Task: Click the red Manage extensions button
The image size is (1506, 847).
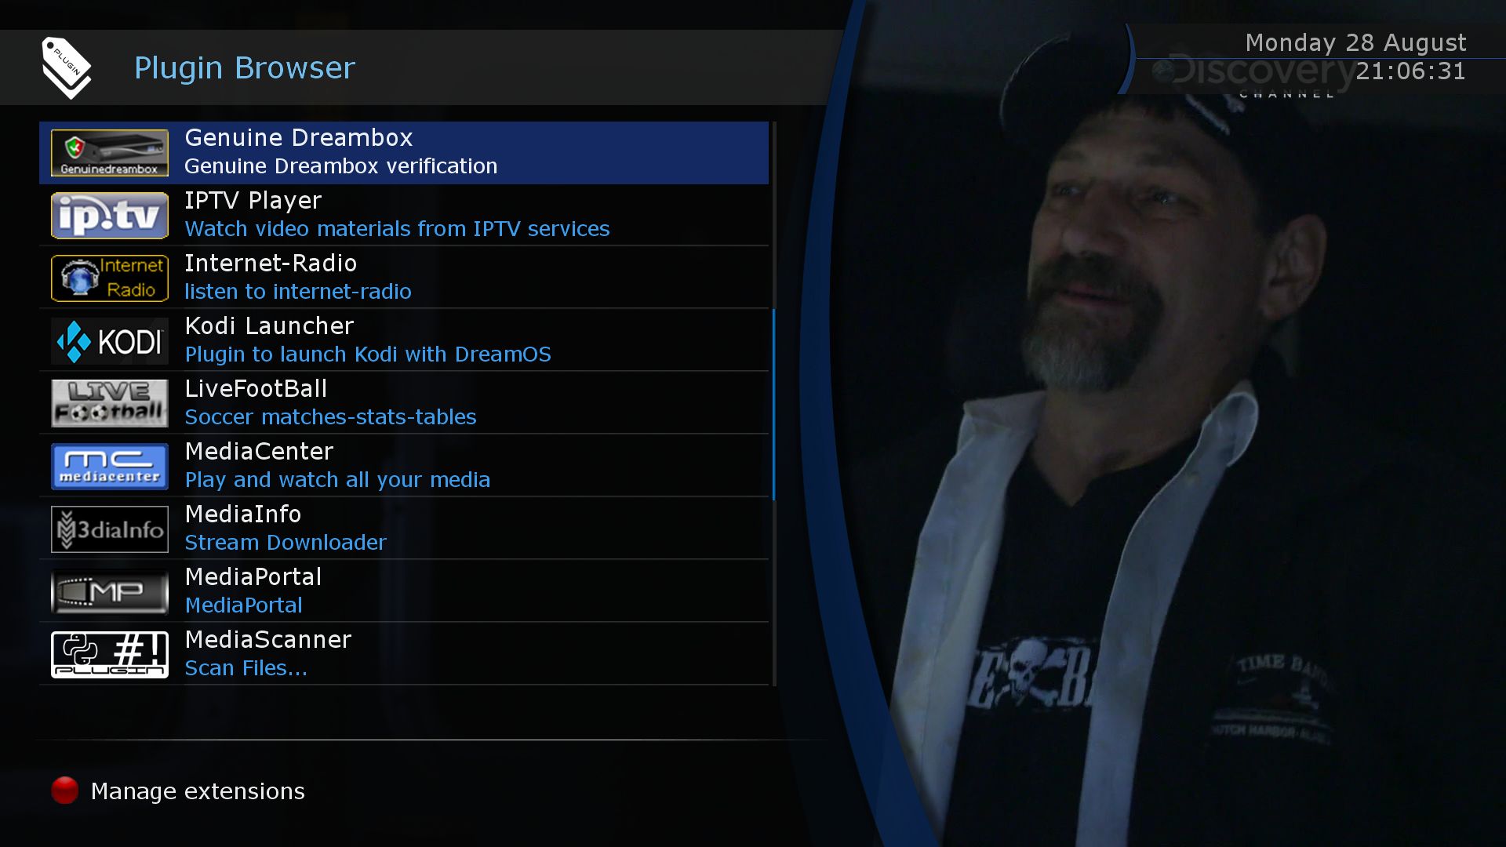Action: pyautogui.click(x=65, y=791)
